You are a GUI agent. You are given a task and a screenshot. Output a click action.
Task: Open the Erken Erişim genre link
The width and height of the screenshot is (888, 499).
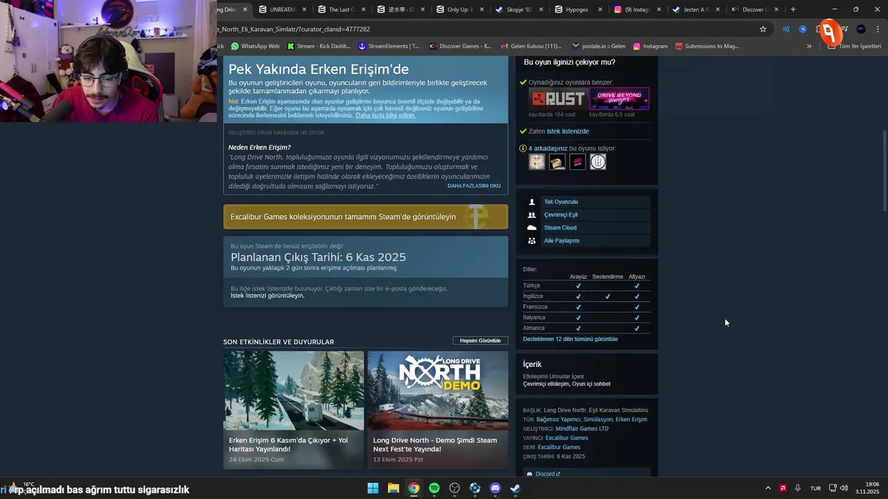(x=631, y=419)
